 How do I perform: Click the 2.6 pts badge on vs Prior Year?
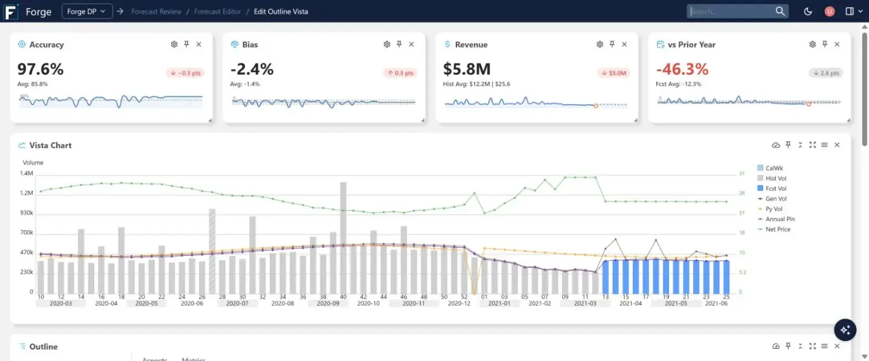826,73
